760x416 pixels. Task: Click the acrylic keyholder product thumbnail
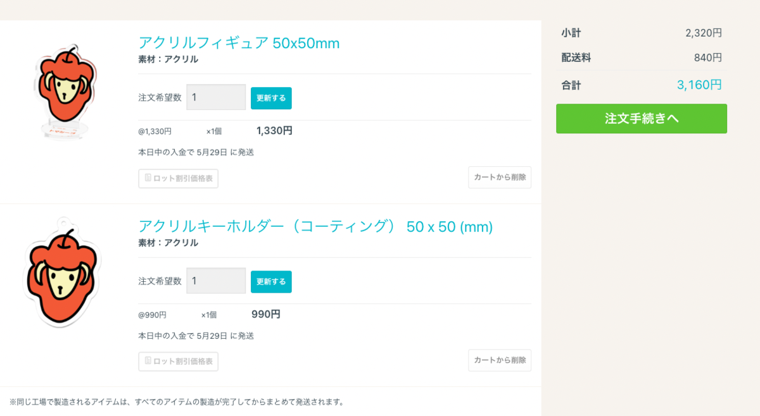pos(61,273)
